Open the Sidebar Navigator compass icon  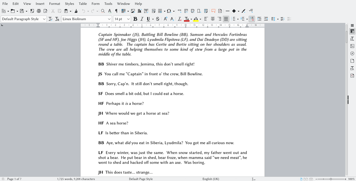[352, 54]
